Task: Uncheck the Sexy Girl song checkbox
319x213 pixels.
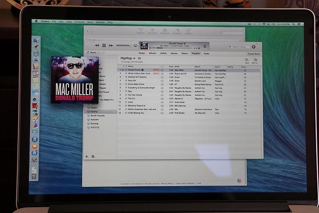Action: (x=126, y=80)
